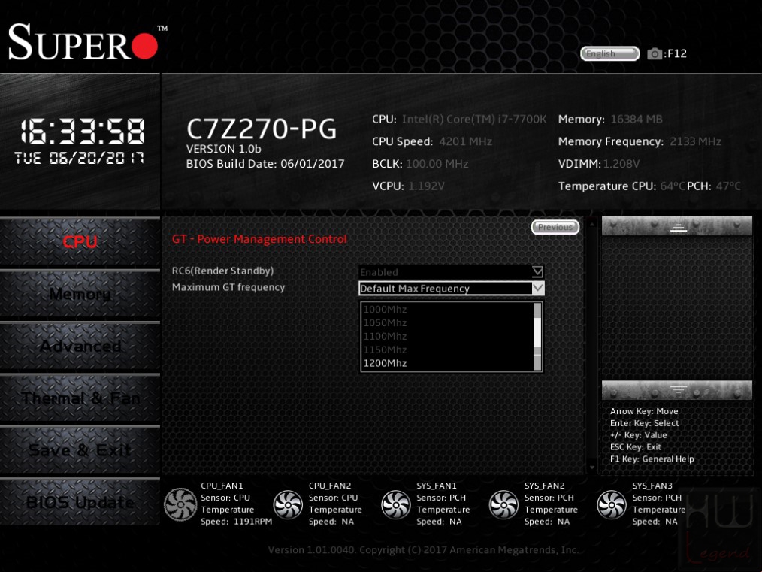Click the ESC Key: Exit hint
The height and width of the screenshot is (572, 762).
(635, 447)
